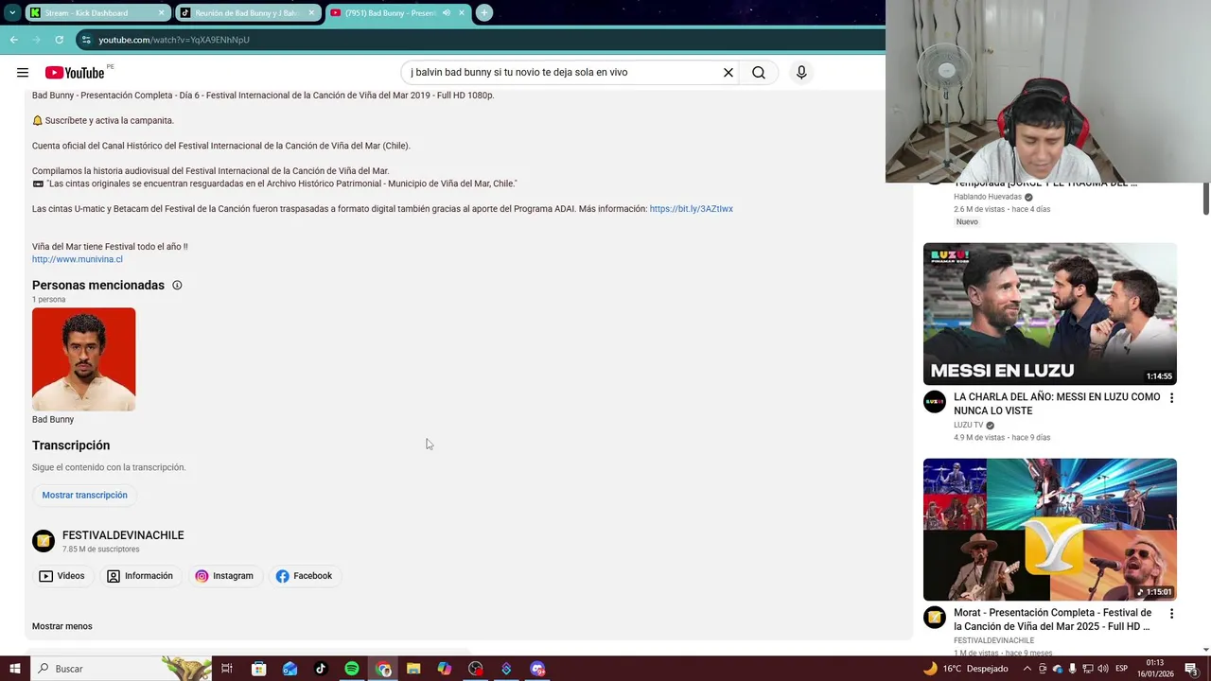Click the taskbar Buscar search box
The width and height of the screenshot is (1211, 681).
pos(123,669)
